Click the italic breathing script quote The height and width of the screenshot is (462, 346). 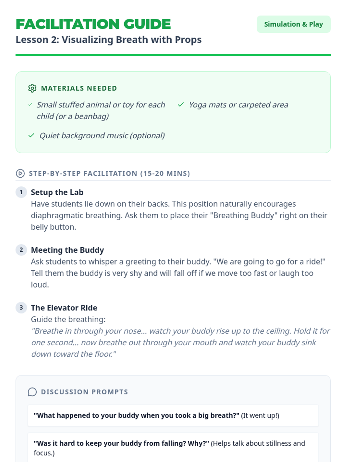tap(180, 342)
